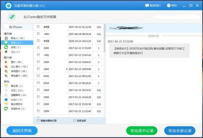
Task: Check the box for 2028-10-14 18:11:15 row
Action: pyautogui.click(x=38, y=41)
